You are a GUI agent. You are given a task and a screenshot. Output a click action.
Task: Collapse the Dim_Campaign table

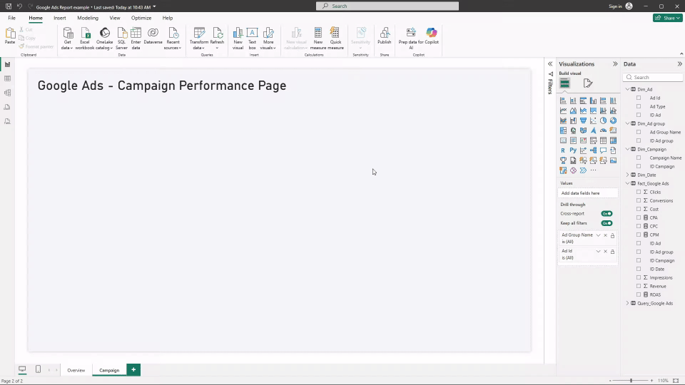point(628,149)
